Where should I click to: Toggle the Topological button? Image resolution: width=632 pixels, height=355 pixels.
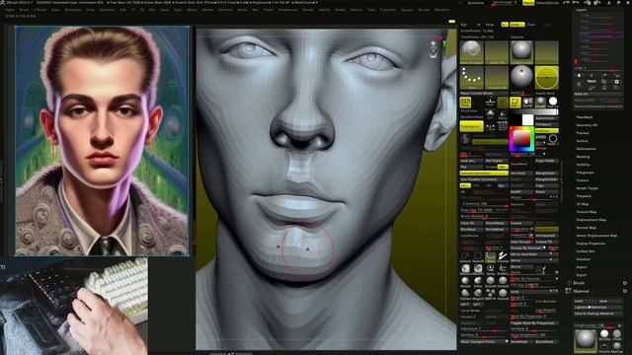[472, 126]
